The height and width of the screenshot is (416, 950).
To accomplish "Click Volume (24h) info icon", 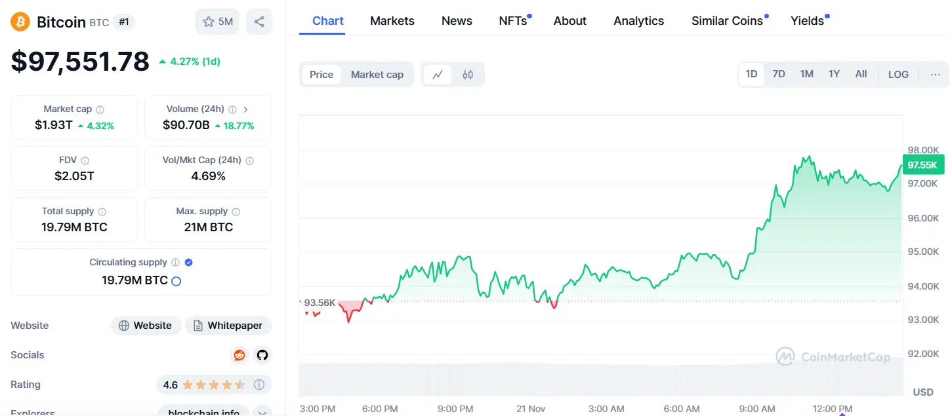I will [232, 109].
